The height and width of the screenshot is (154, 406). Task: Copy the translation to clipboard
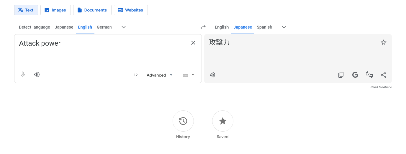coord(341,75)
